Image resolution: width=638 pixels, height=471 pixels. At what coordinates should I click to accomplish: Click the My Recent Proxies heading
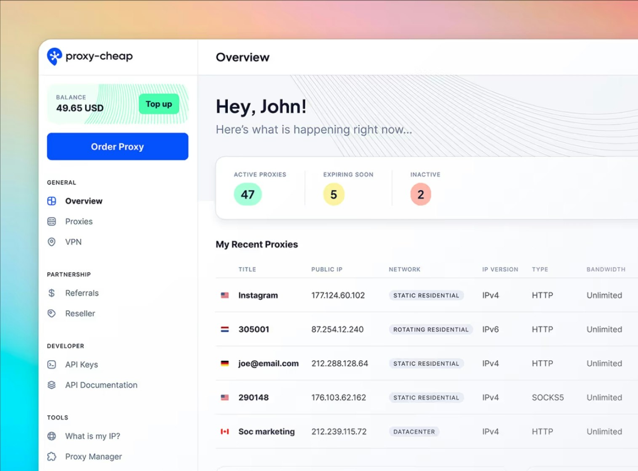point(257,245)
